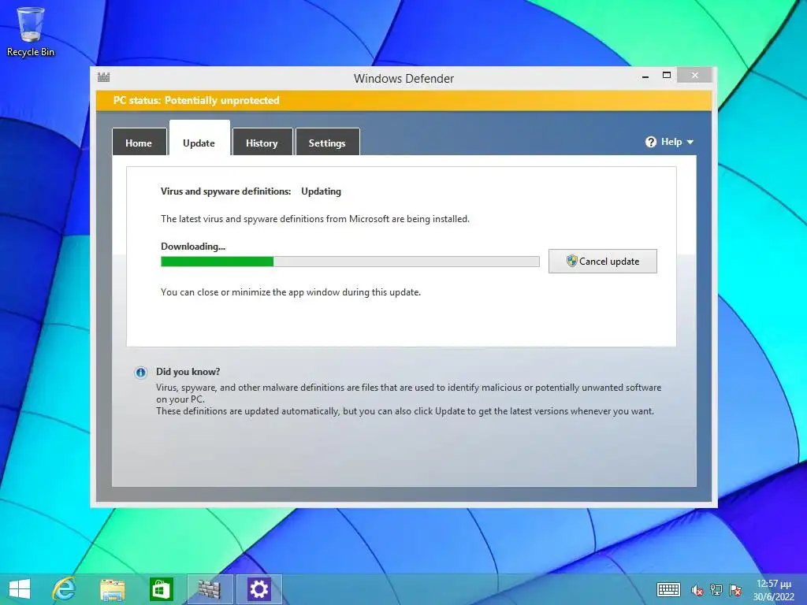Minimize the Windows Defender window

click(x=645, y=76)
